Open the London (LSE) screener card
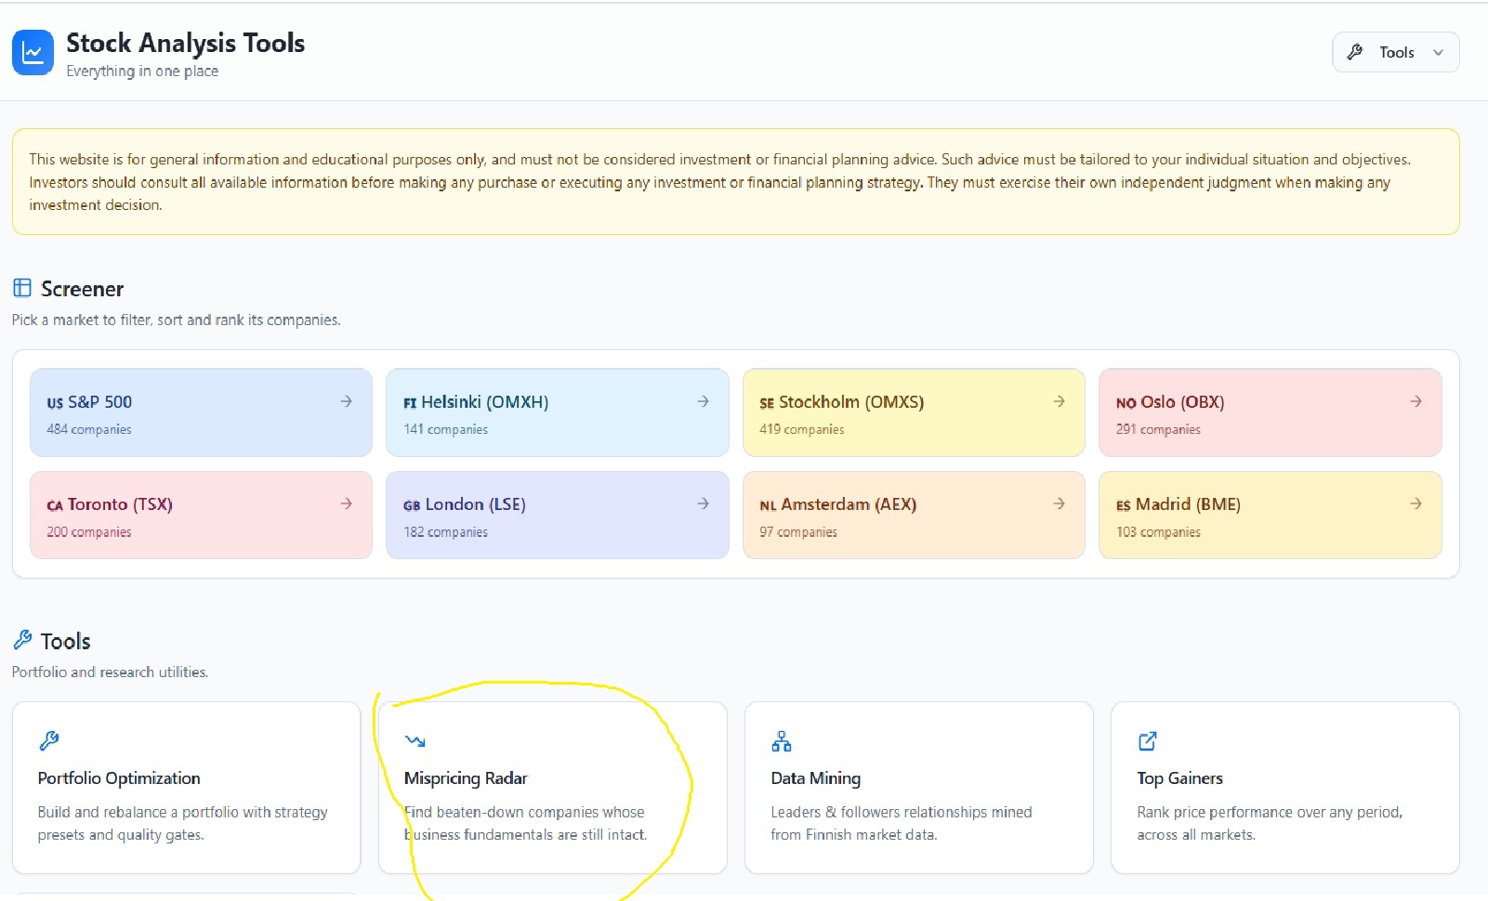 coord(557,515)
